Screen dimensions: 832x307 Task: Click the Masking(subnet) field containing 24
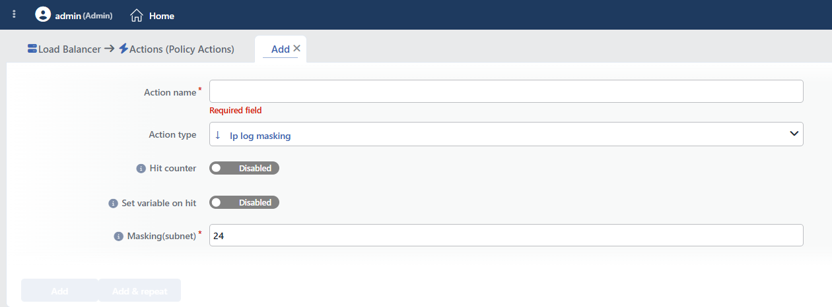click(x=506, y=235)
